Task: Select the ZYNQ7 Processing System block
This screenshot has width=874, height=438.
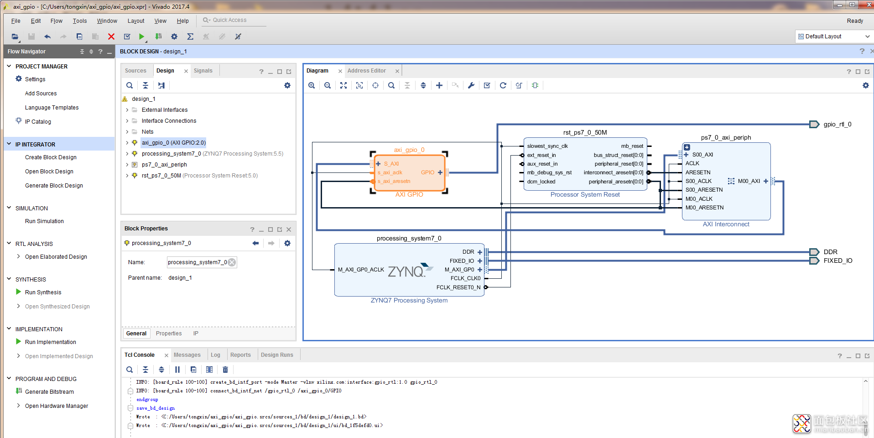Action: [x=409, y=270]
